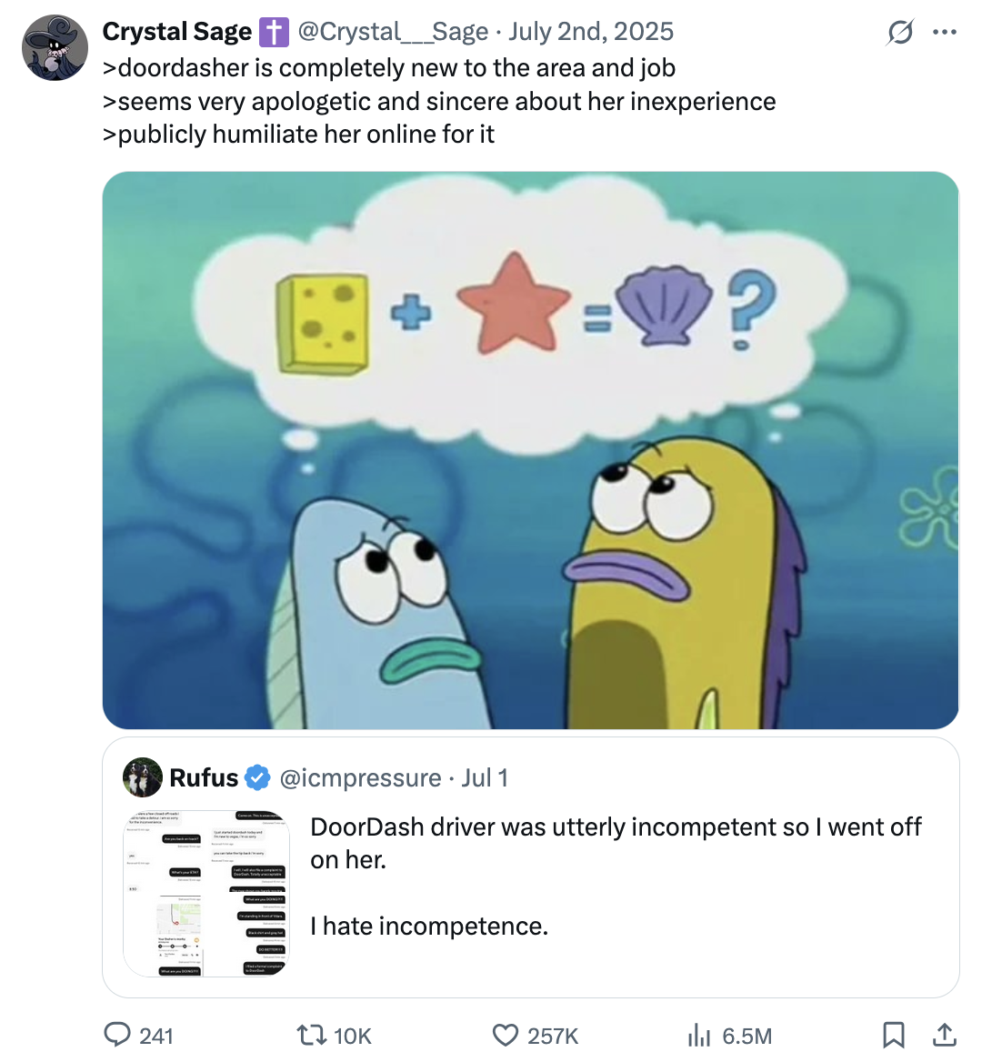982x1062 pixels.
Task: Click Rufus's avatar in quoted tweet
Action: [x=143, y=777]
